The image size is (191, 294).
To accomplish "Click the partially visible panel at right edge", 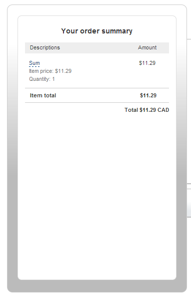I will (x=189, y=203).
